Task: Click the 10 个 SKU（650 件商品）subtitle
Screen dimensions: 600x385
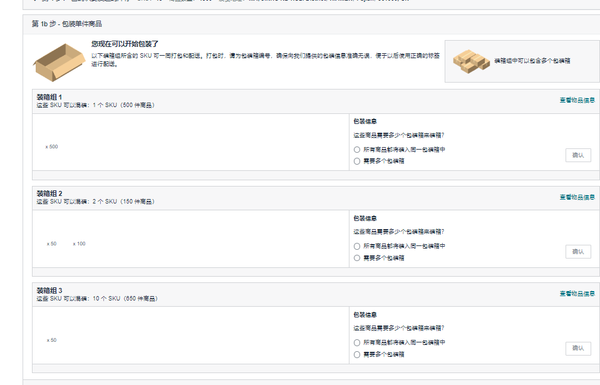Action: tap(125, 299)
